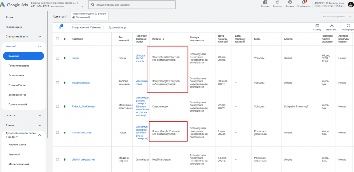The image size is (354, 172).
Task: Click the green status dot for Indonesian coffee
Action: [65, 132]
